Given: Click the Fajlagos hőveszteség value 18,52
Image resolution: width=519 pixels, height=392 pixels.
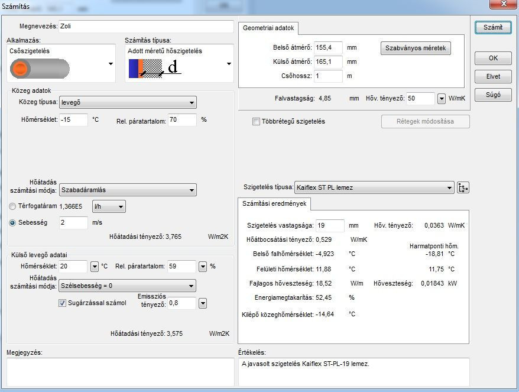Looking at the screenshot, I should (x=323, y=283).
